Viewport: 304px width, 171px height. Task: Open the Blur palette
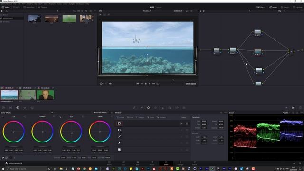click(162, 108)
